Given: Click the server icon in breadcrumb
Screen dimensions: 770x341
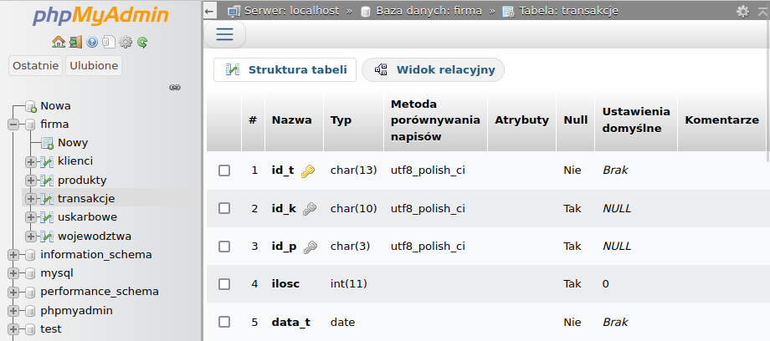Looking at the screenshot, I should point(234,11).
